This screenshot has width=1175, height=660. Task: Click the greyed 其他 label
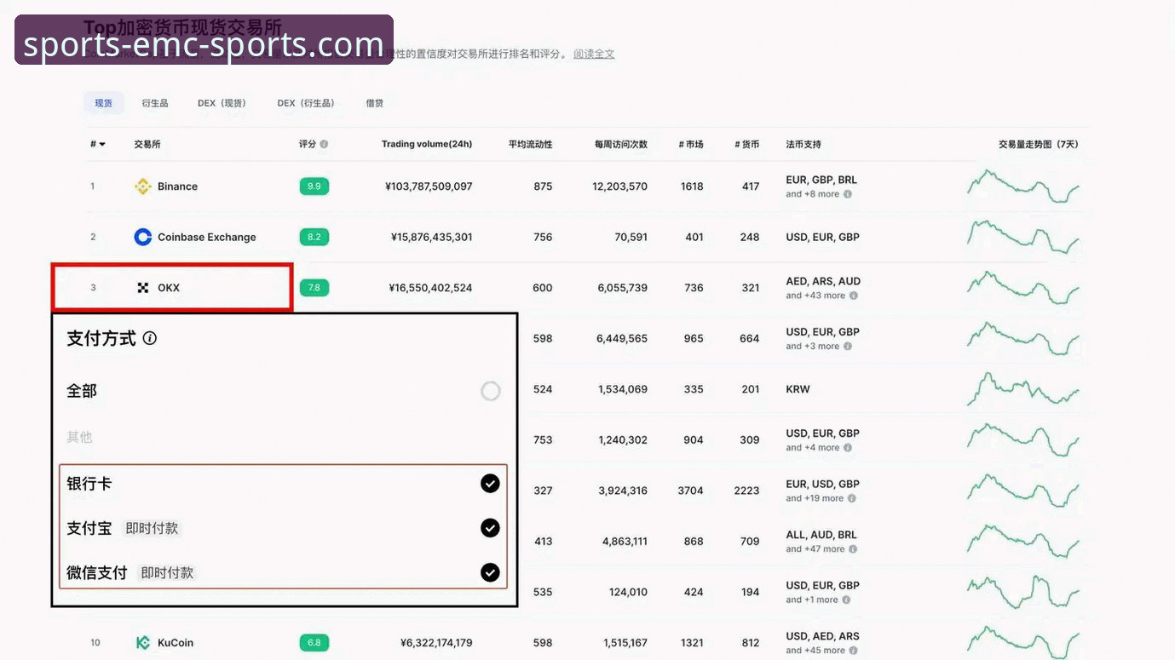click(79, 437)
